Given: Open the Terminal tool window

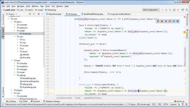Looking at the screenshot, I should pyautogui.click(x=35, y=101).
